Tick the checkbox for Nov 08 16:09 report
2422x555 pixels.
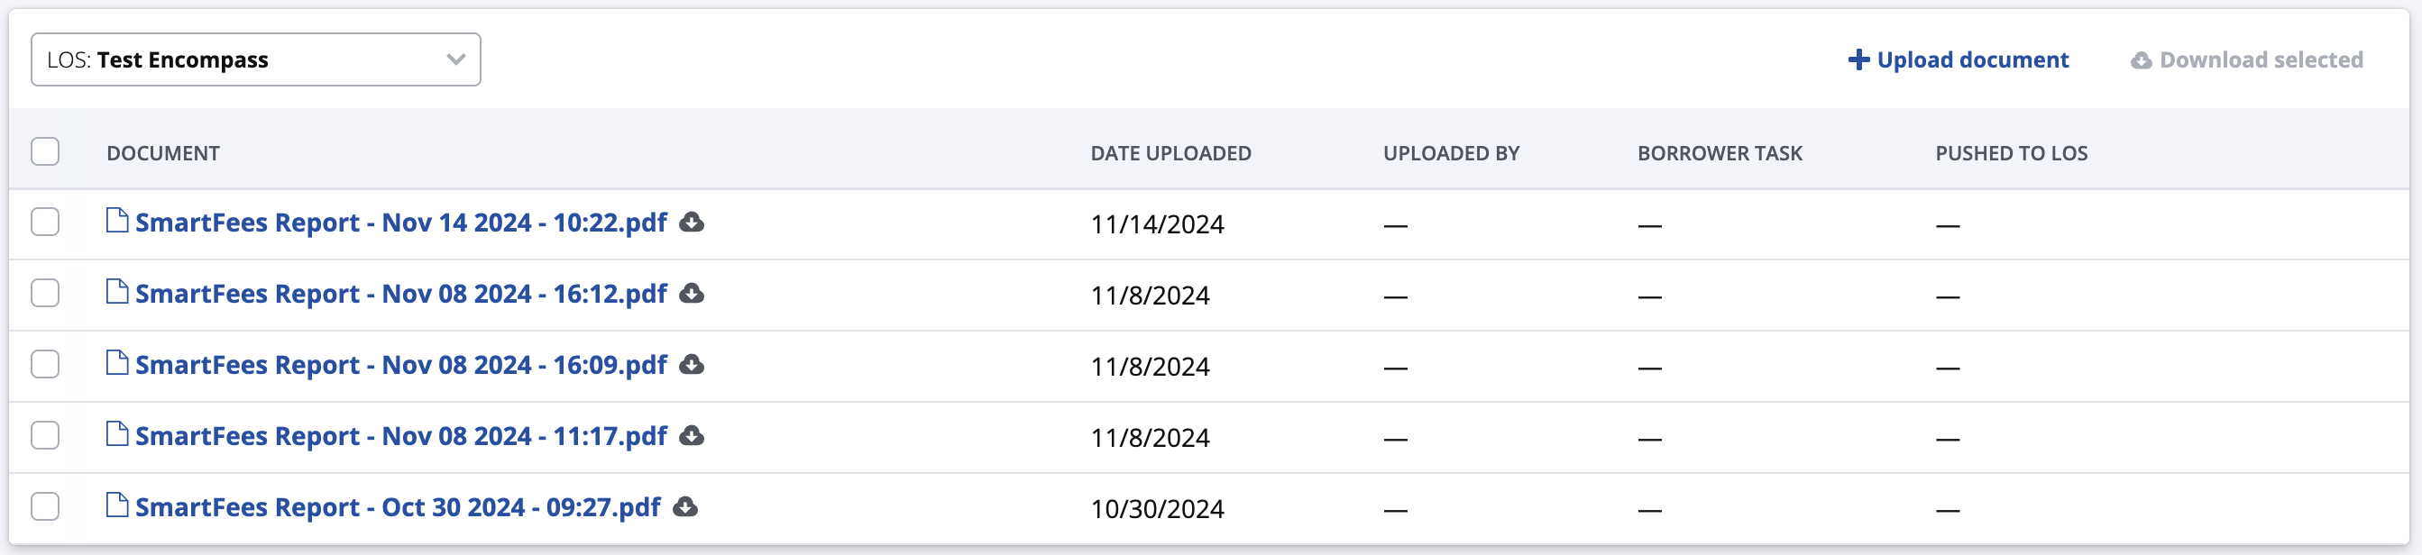[45, 364]
